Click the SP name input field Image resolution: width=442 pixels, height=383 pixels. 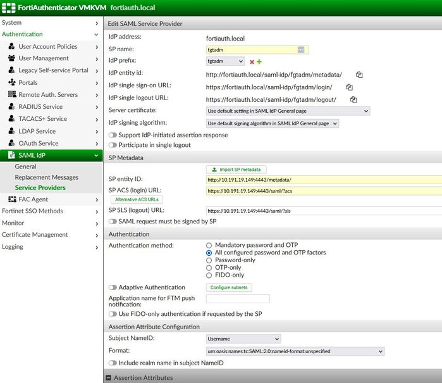(257, 50)
